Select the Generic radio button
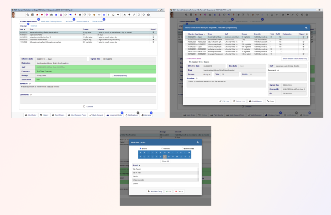The height and width of the screenshot is (215, 331). point(162,148)
